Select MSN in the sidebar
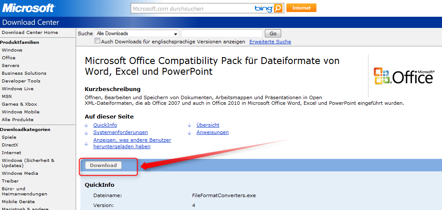442x210 pixels. click(7, 97)
